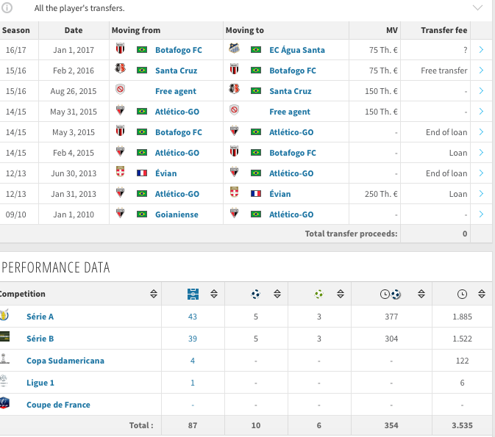The width and height of the screenshot is (495, 437).
Task: Click France flag in the Jun 30, 2013 row
Action: (142, 173)
